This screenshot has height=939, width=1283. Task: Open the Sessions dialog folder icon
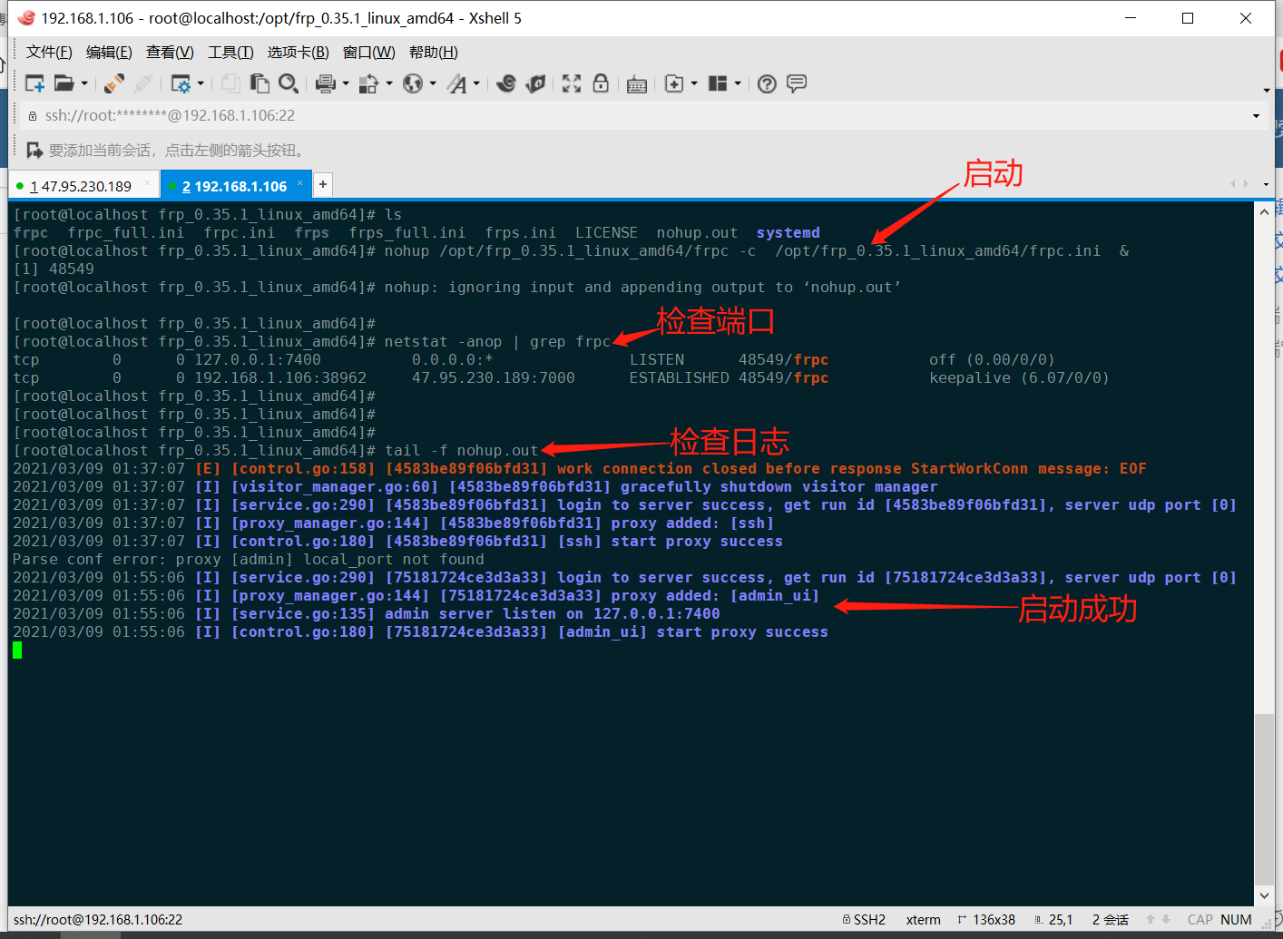pos(65,83)
